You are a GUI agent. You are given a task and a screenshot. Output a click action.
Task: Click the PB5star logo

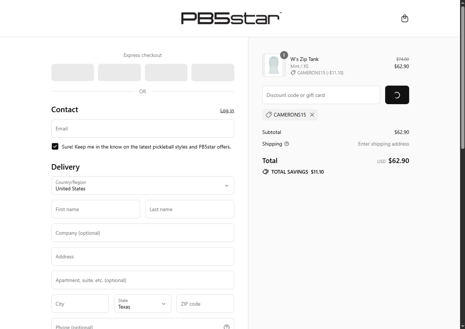231,18
